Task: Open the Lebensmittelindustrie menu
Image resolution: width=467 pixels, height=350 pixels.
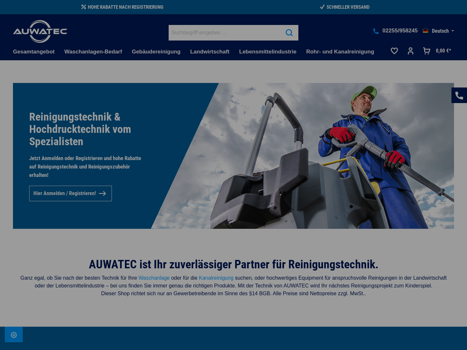Action: click(x=268, y=52)
